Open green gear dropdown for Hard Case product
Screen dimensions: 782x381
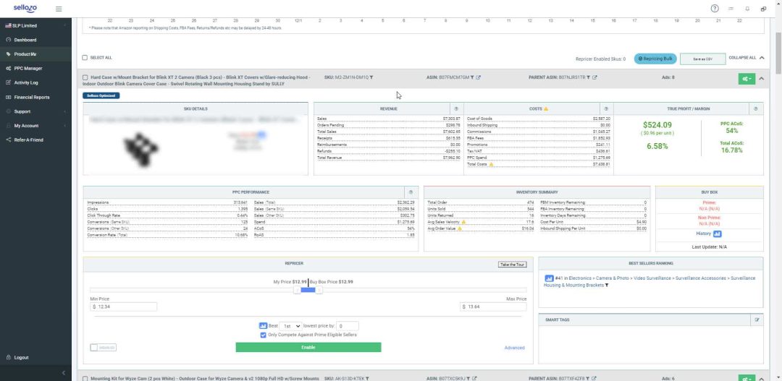[747, 79]
